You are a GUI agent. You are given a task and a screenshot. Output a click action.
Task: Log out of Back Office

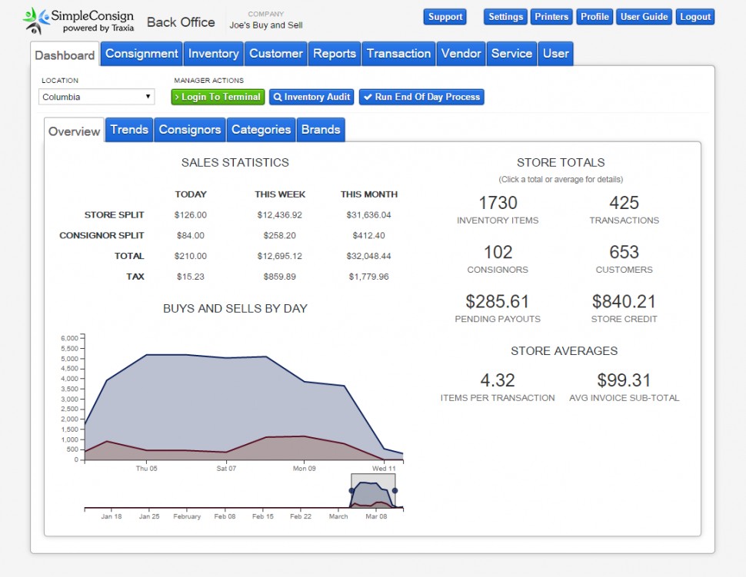click(x=694, y=16)
